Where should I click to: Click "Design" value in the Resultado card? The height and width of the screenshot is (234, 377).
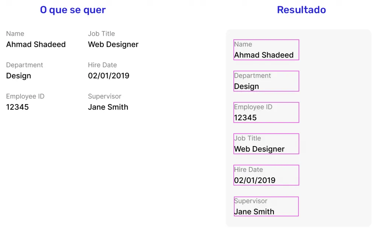(x=246, y=86)
